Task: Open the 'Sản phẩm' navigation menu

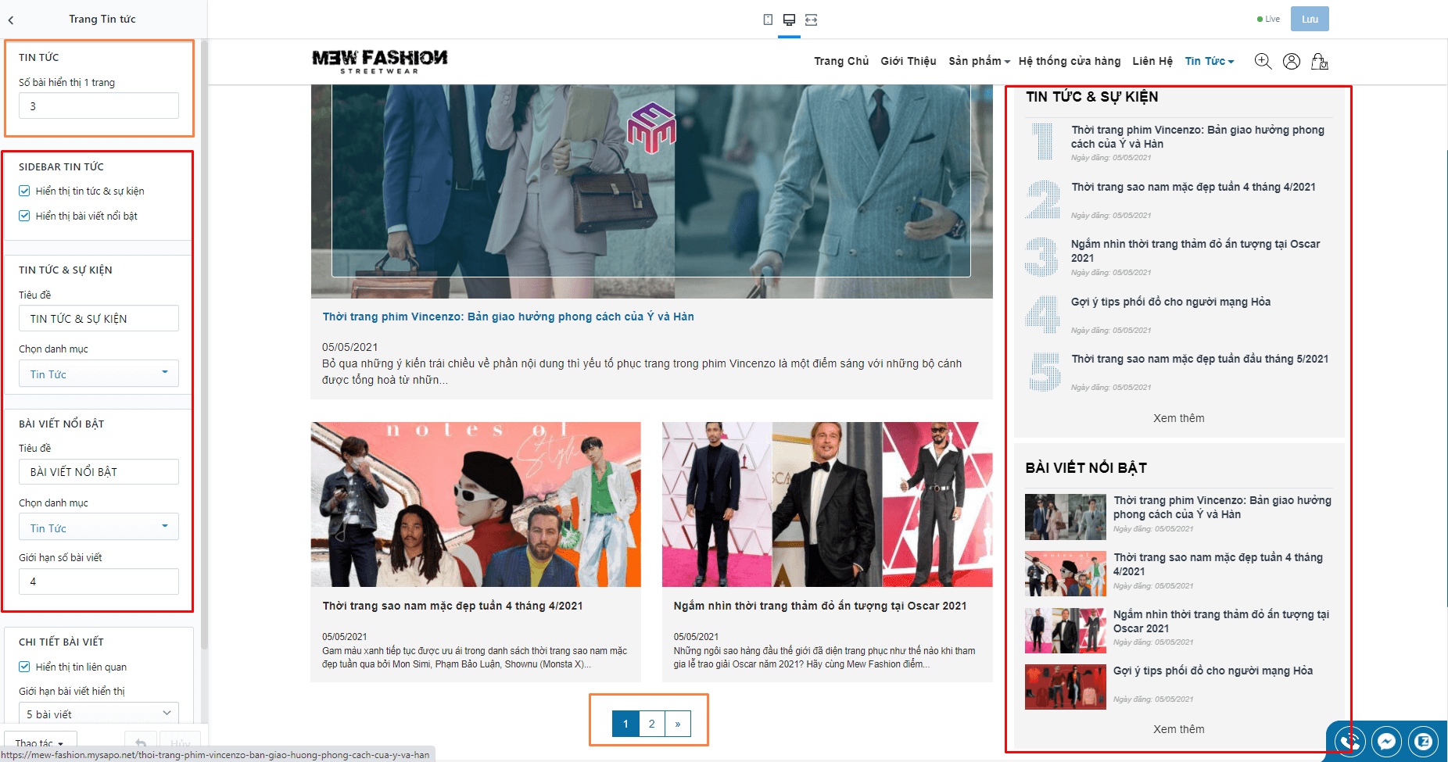Action: pos(979,61)
